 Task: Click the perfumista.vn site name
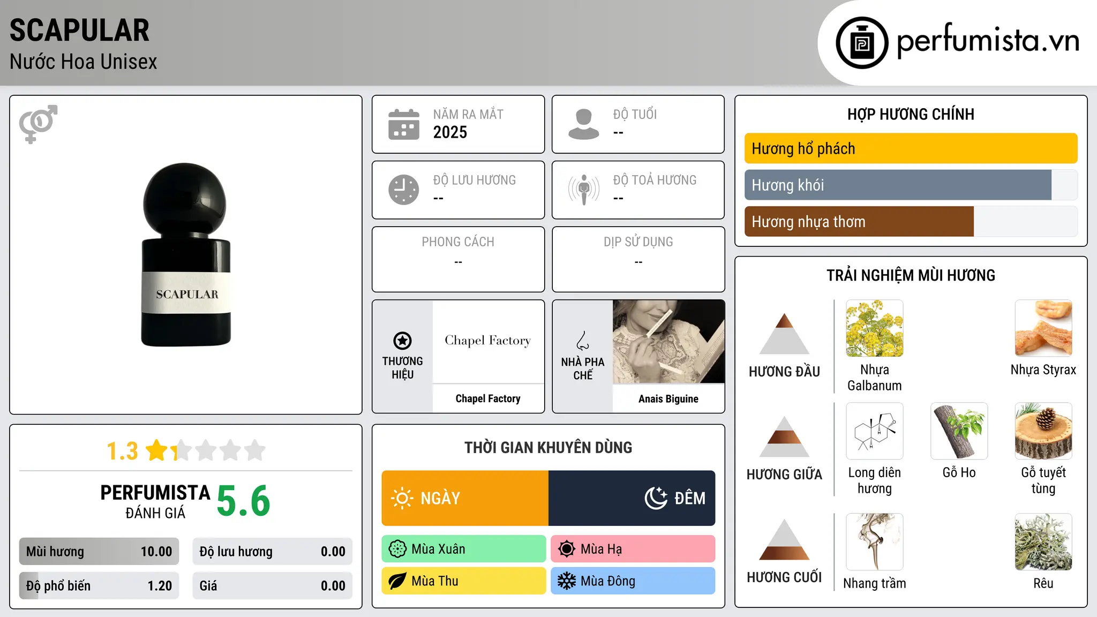click(988, 41)
